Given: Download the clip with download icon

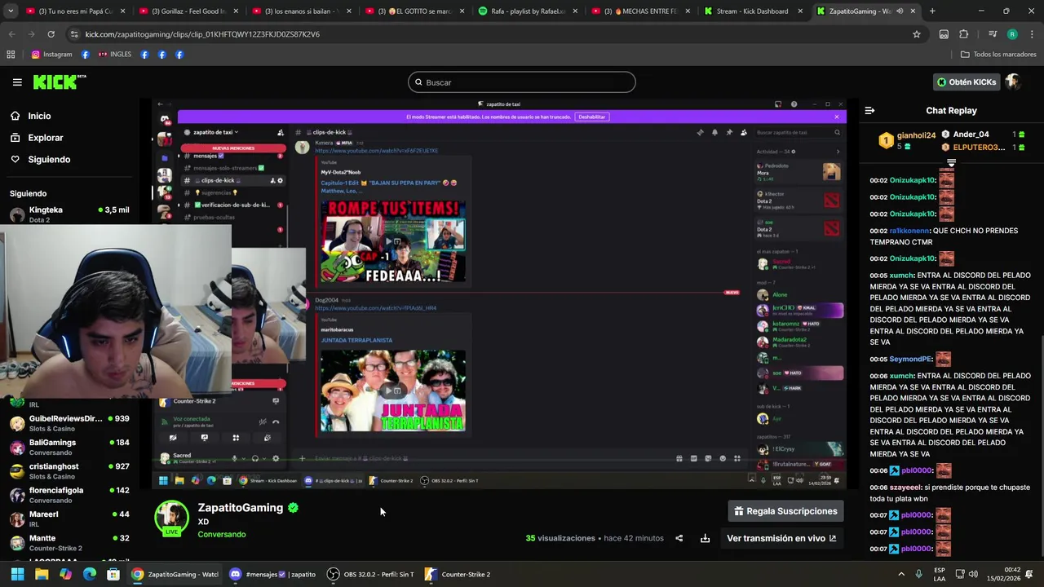Looking at the screenshot, I should pos(705,538).
